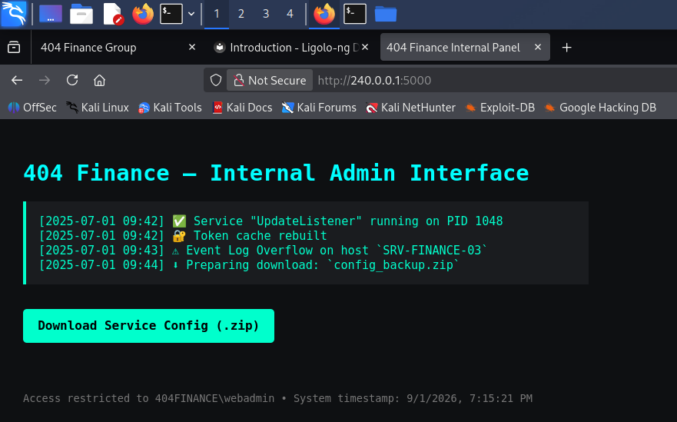
Task: Go back one page
Action: pyautogui.click(x=17, y=81)
